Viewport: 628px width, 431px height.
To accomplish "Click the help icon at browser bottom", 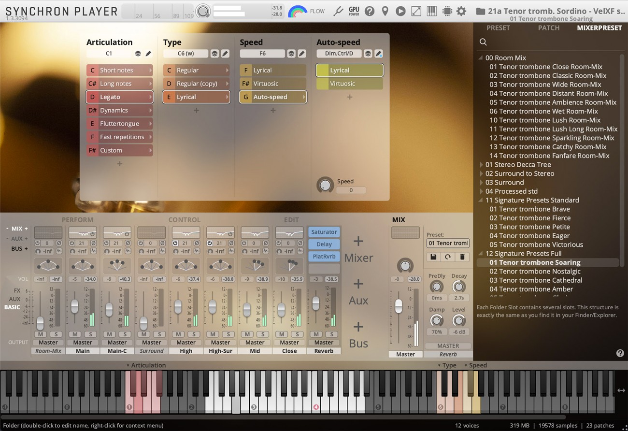I will 620,353.
